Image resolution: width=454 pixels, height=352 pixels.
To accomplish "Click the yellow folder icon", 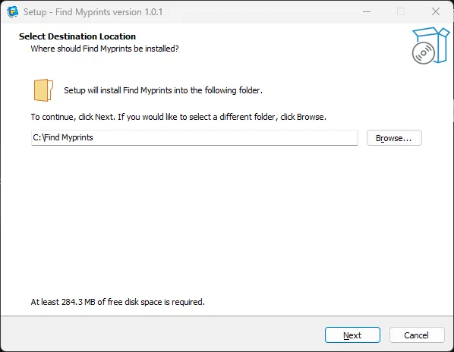I will tap(43, 90).
